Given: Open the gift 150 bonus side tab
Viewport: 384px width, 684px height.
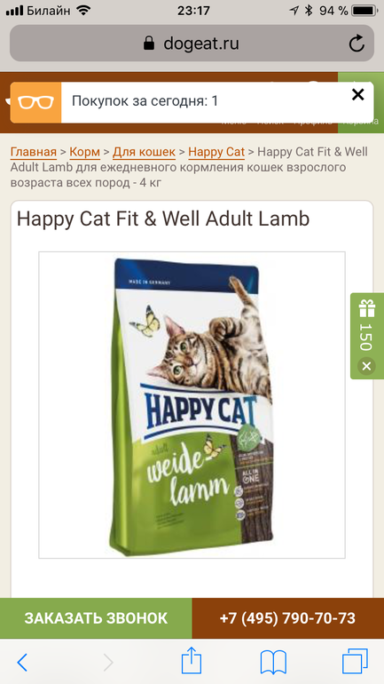Looking at the screenshot, I should (366, 327).
